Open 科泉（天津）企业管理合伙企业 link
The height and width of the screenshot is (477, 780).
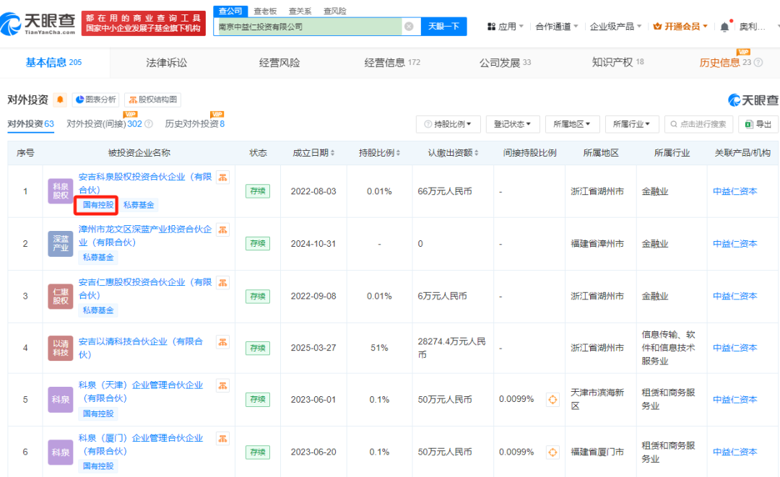141,392
